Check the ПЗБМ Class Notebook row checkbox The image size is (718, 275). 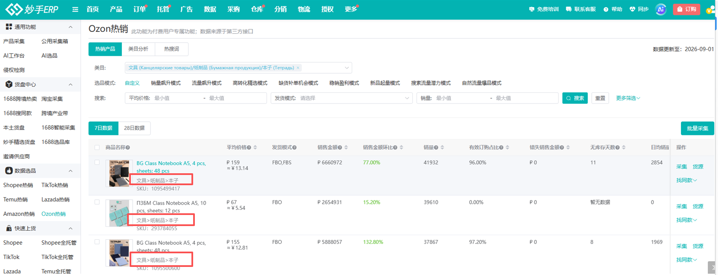point(97,202)
